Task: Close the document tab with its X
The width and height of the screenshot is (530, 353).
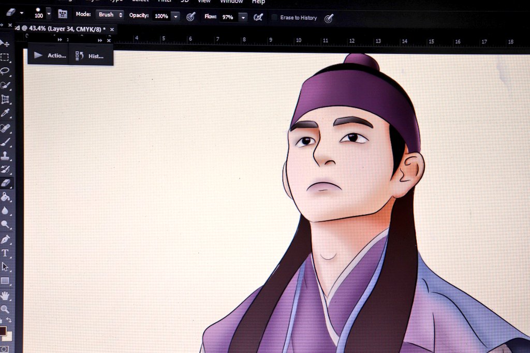Action: pyautogui.click(x=112, y=30)
